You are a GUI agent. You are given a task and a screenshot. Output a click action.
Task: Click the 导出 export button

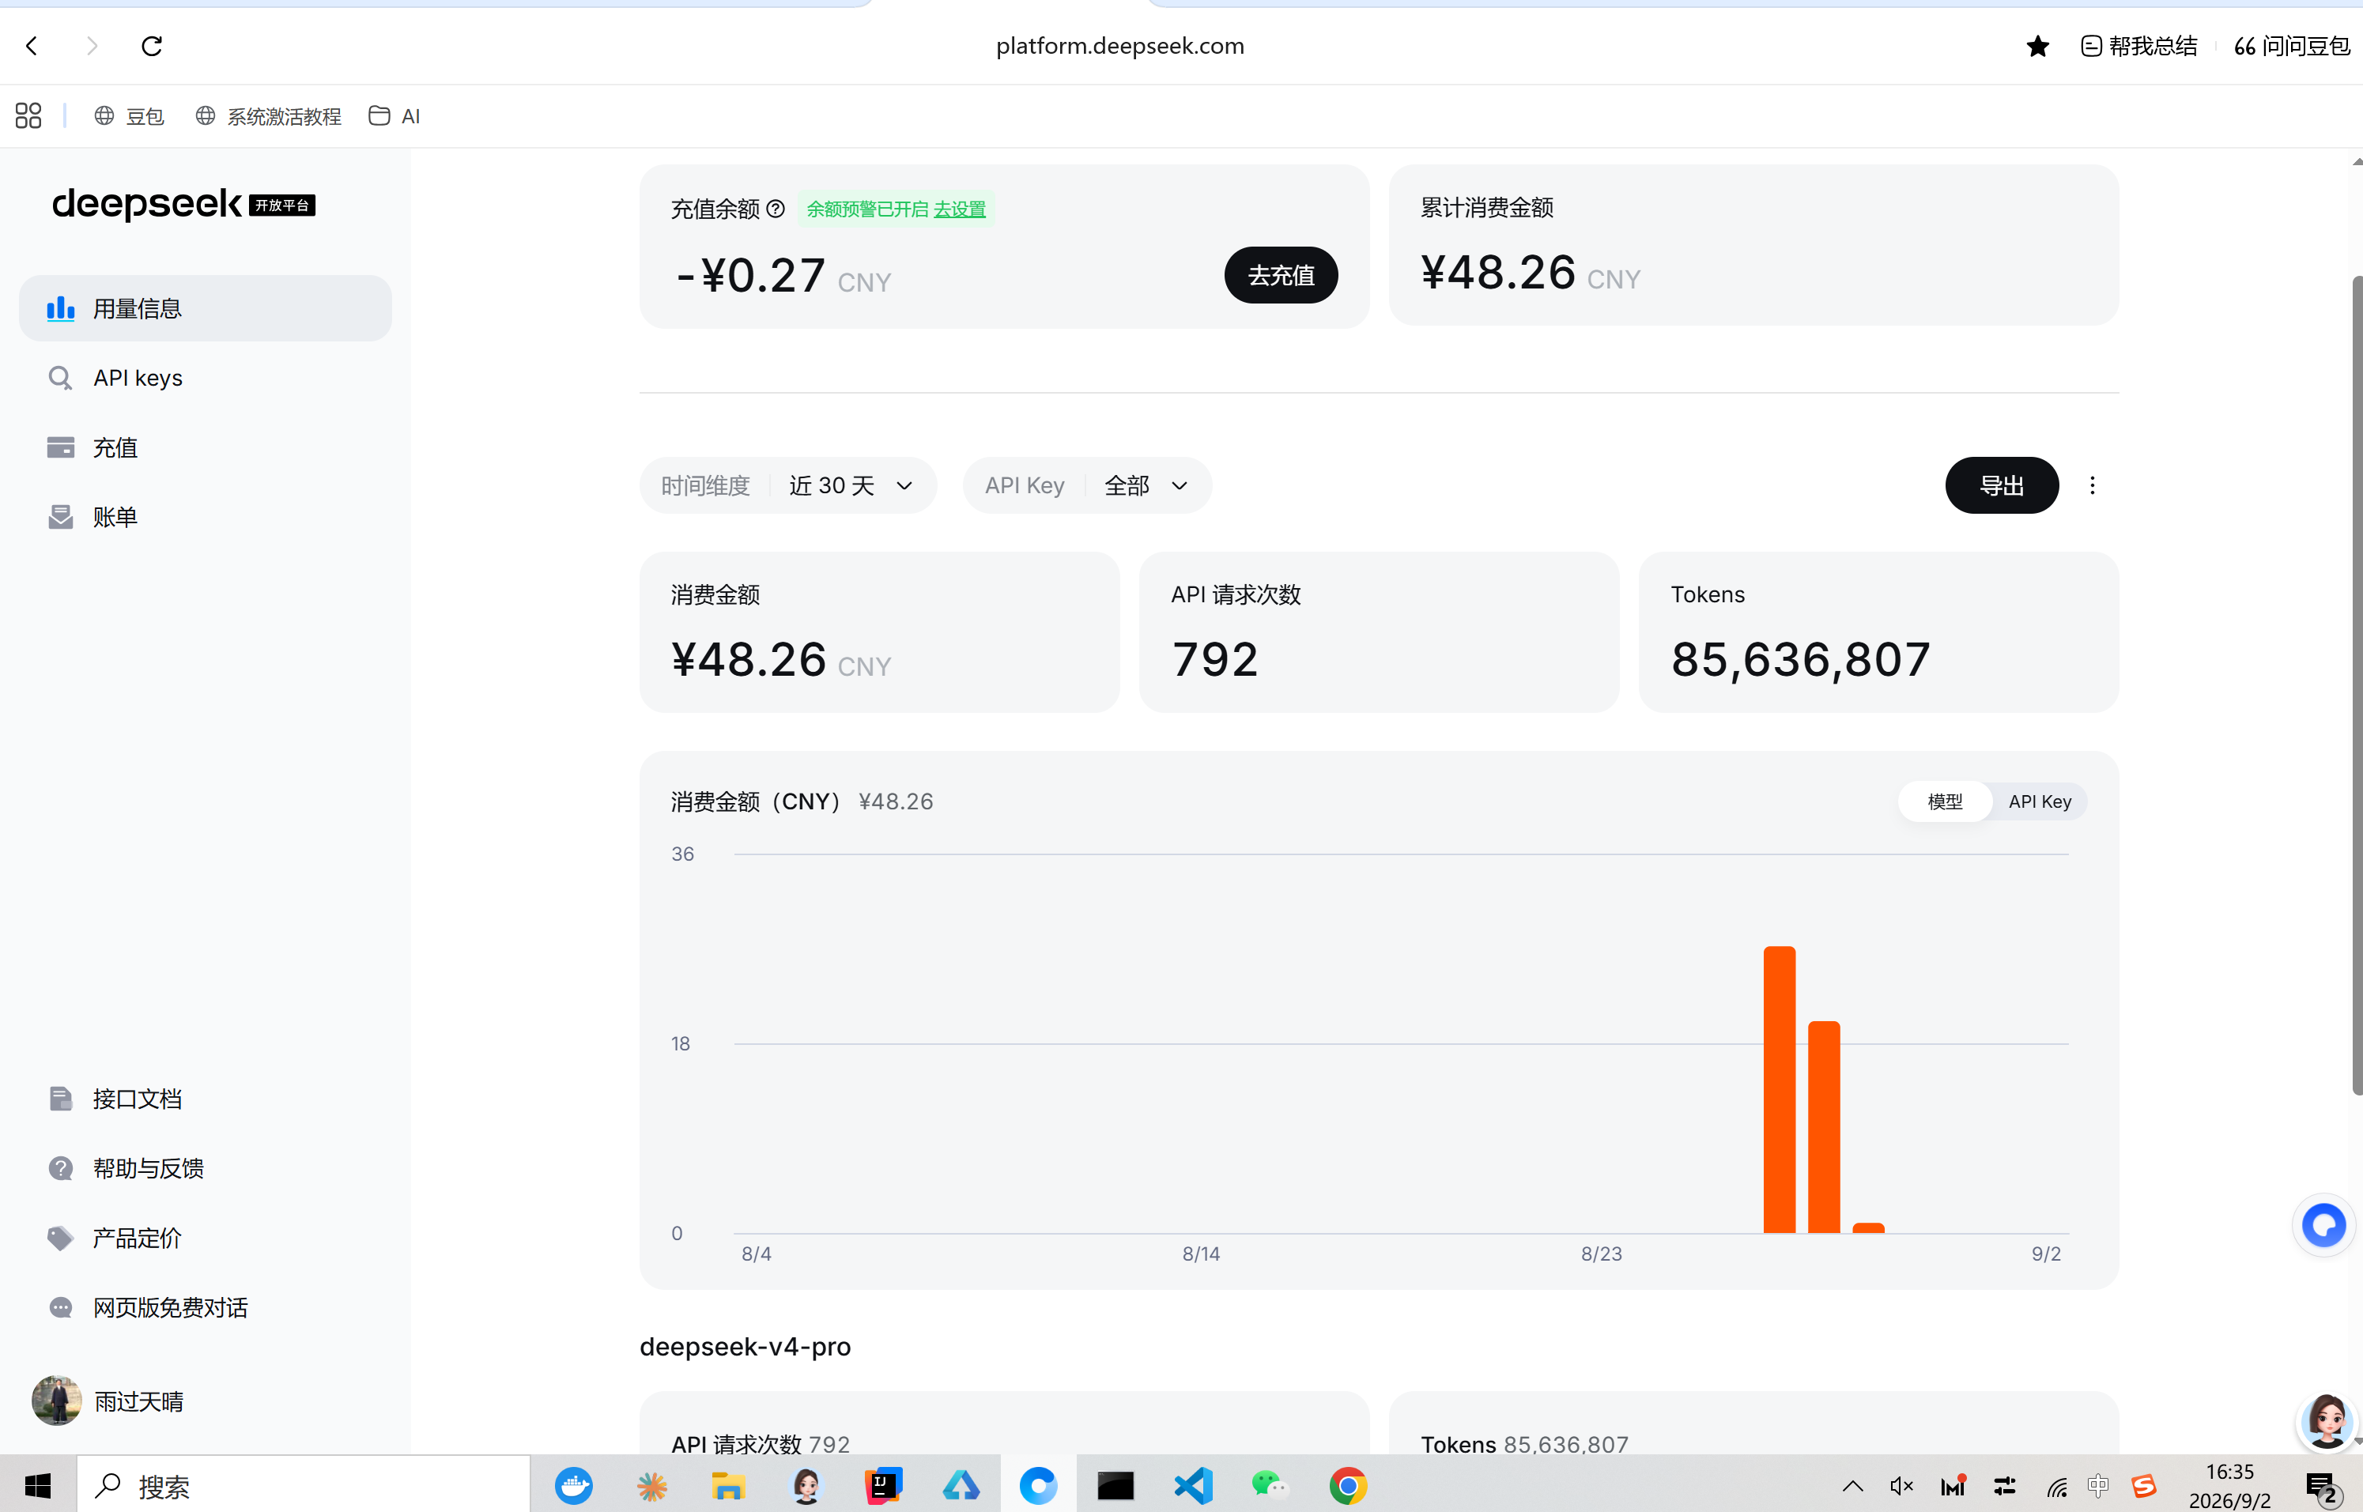coord(2002,485)
